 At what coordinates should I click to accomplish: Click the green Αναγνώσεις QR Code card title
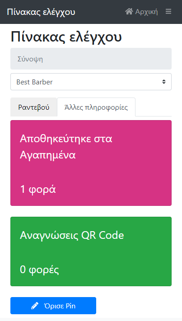(x=72, y=235)
